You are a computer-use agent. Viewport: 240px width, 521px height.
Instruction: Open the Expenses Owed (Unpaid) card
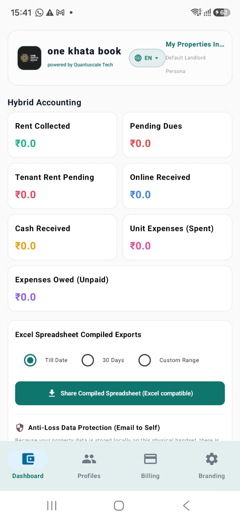(x=120, y=289)
